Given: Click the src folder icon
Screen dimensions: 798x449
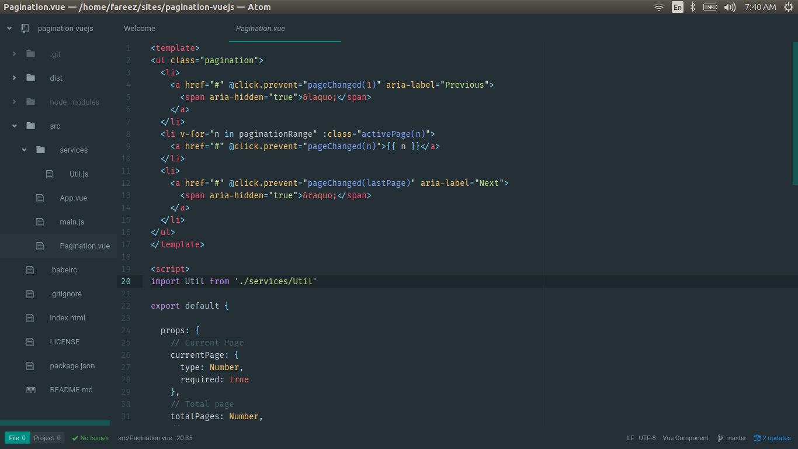Looking at the screenshot, I should (x=30, y=126).
